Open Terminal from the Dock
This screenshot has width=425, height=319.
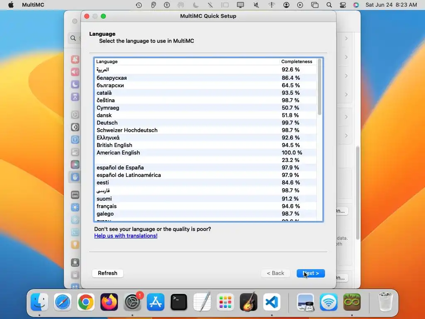[x=179, y=302]
